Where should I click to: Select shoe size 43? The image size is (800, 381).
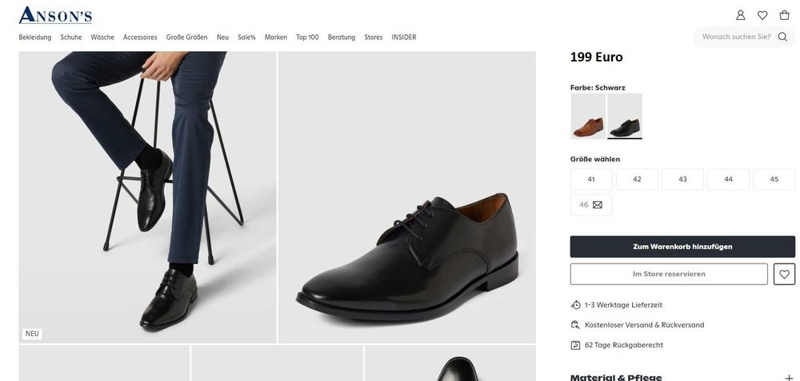click(682, 180)
